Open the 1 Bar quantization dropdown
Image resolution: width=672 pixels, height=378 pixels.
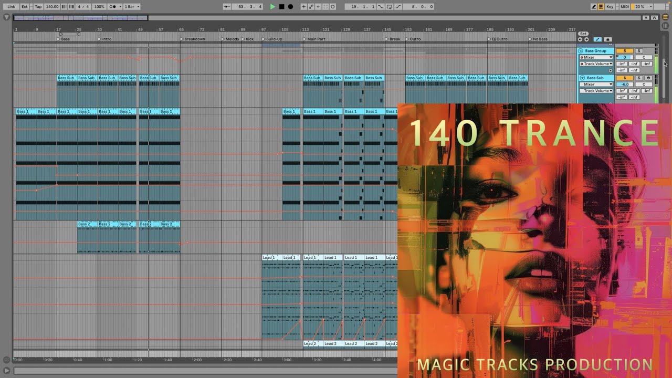pyautogui.click(x=132, y=7)
